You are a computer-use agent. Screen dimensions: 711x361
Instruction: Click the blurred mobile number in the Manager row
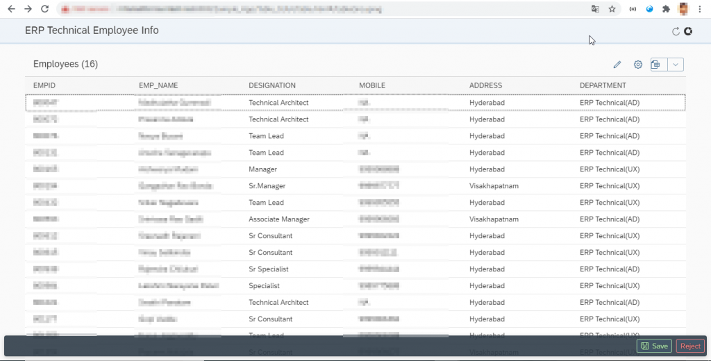(379, 169)
